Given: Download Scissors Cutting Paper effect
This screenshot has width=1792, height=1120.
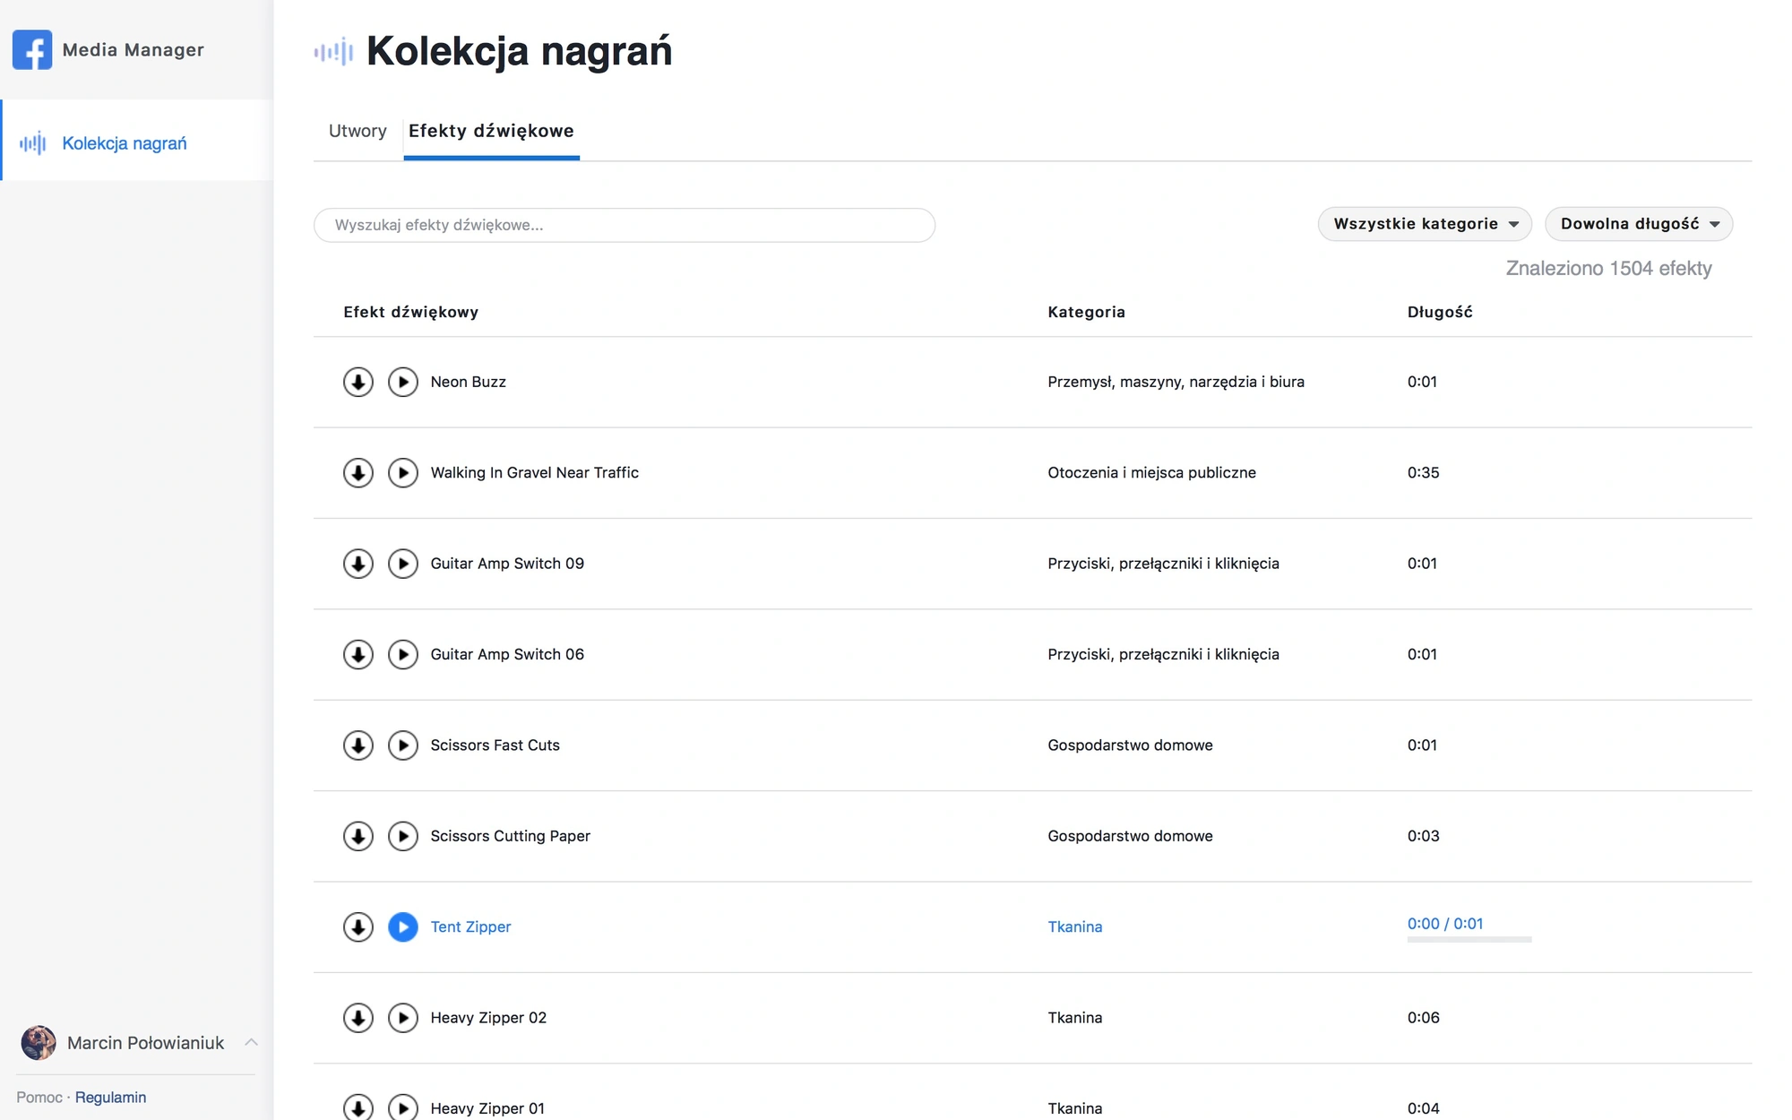Looking at the screenshot, I should point(358,836).
